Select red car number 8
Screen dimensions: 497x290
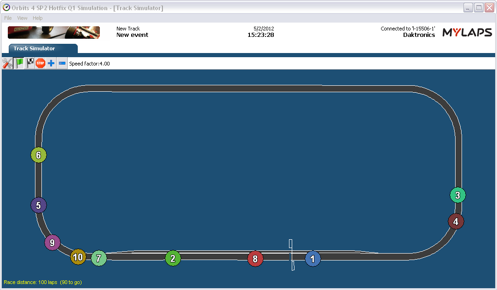(x=255, y=259)
